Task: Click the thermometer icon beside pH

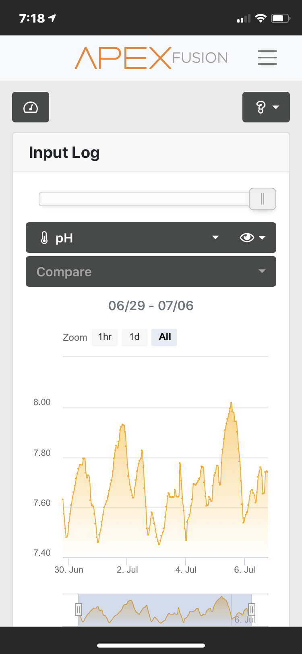Action: (x=44, y=238)
